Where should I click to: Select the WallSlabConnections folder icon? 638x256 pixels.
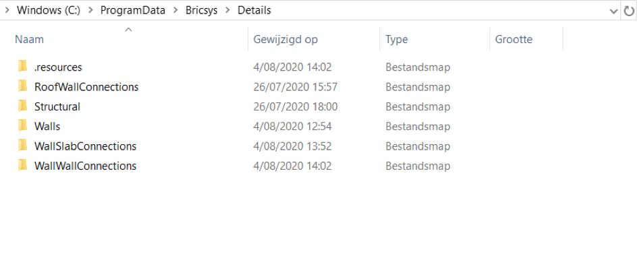click(23, 146)
